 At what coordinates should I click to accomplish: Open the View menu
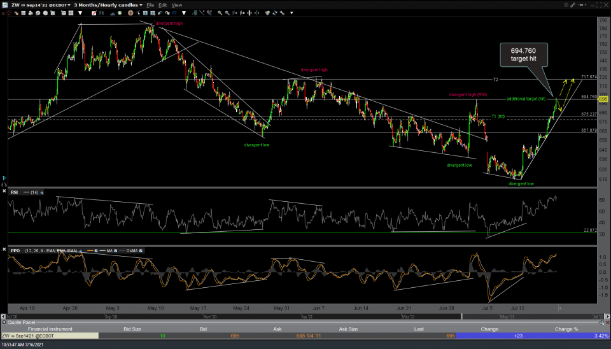[x=178, y=4]
